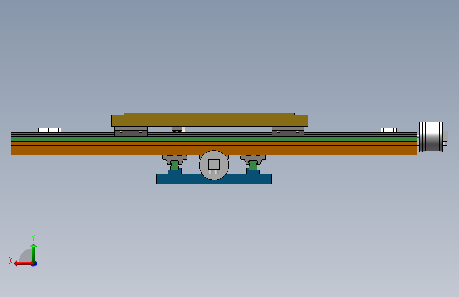459x297 pixels.
Task: Click the left white stopper block on rail
Action: click(x=49, y=131)
